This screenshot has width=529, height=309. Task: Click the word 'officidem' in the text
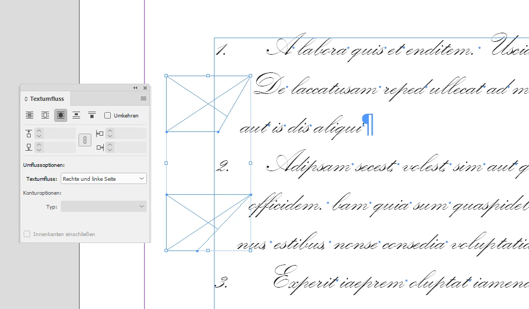[285, 205]
